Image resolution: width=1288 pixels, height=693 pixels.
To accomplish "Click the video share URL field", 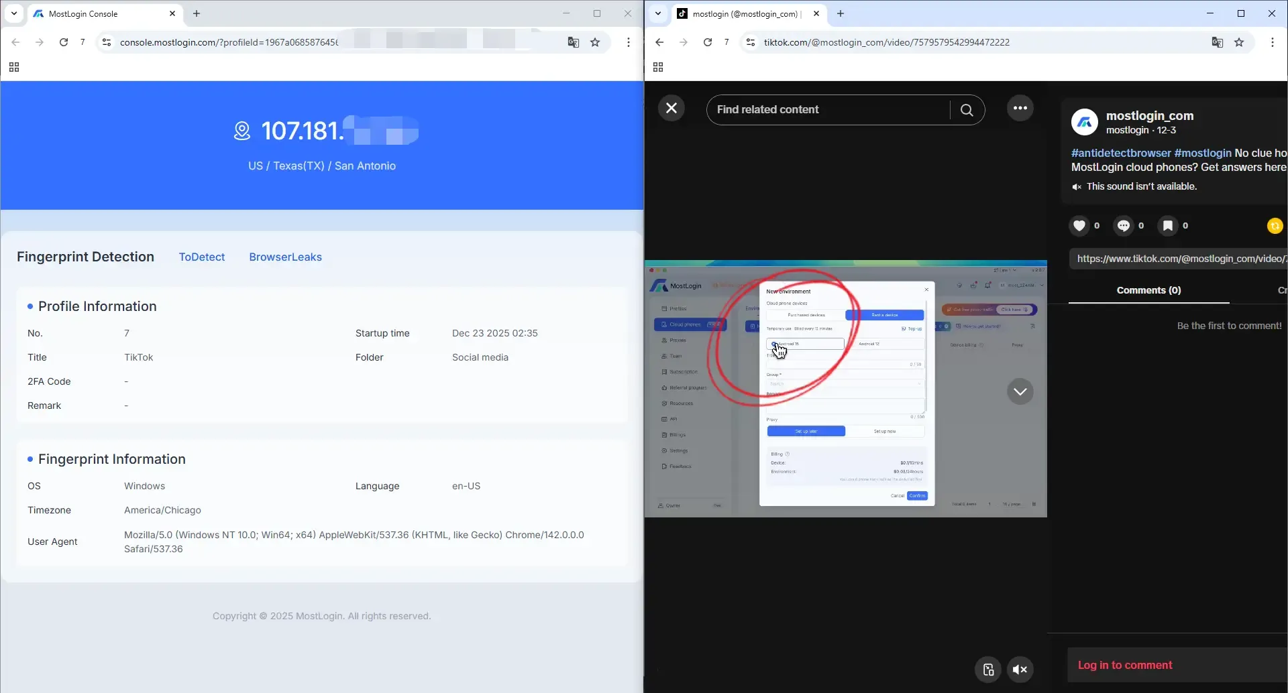I will point(1179,258).
